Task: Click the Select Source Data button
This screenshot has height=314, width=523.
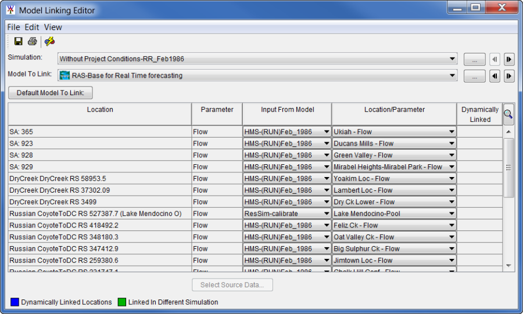Action: click(232, 285)
